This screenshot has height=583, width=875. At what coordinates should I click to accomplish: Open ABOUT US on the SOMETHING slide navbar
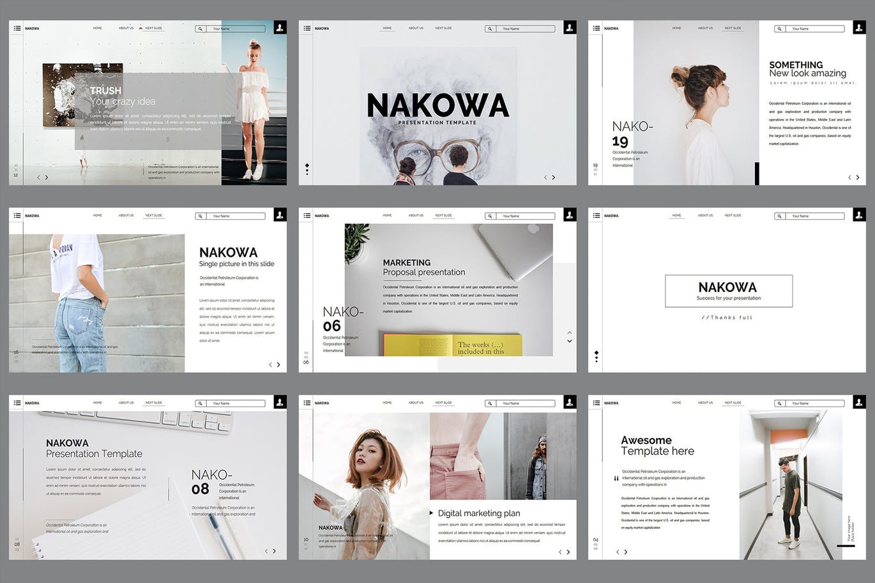coord(705,28)
